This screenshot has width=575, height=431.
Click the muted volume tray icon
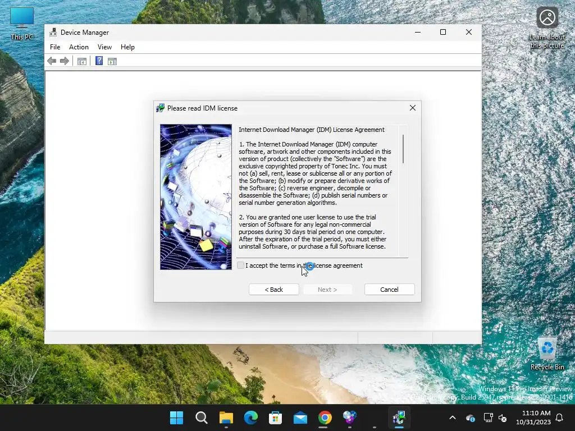[503, 418]
